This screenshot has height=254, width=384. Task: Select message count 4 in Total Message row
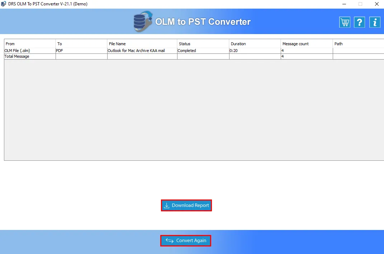(307, 56)
